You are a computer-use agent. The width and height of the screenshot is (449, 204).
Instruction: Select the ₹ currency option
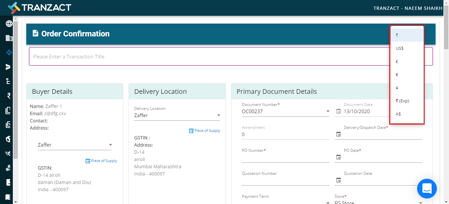coord(407,35)
